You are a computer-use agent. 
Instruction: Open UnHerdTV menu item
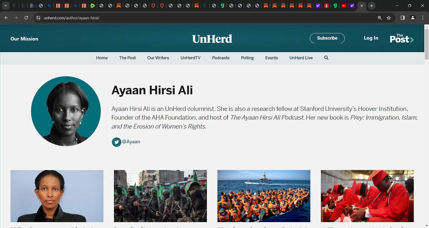tap(191, 58)
